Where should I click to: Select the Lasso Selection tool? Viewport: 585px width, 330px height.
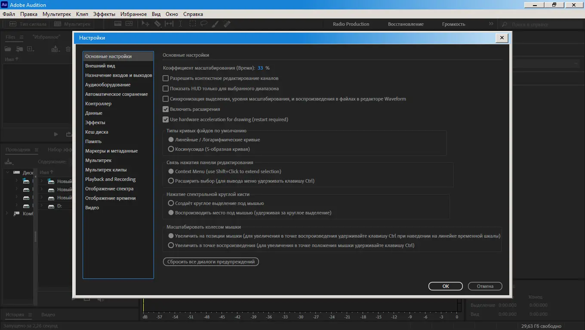pyautogui.click(x=204, y=24)
